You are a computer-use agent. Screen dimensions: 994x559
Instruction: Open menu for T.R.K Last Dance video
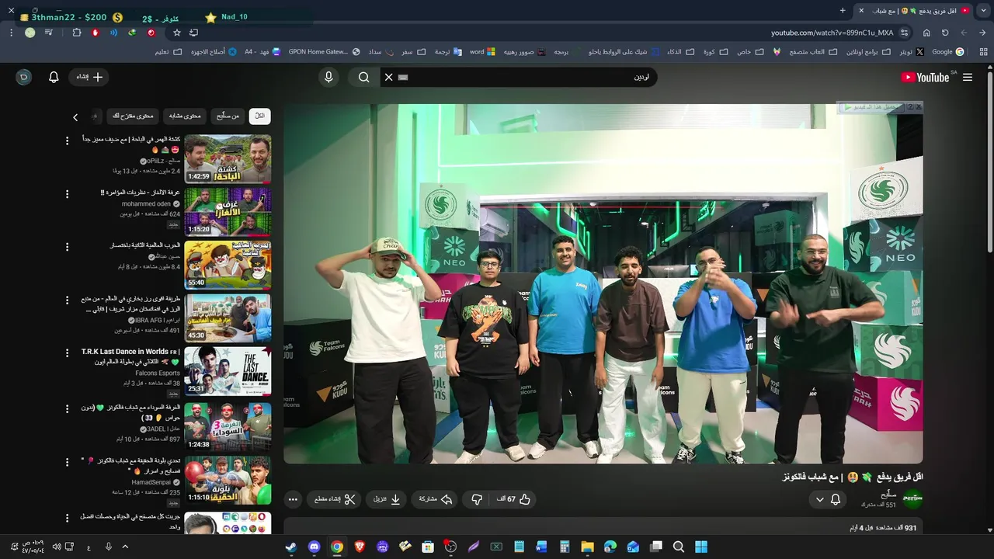point(68,353)
